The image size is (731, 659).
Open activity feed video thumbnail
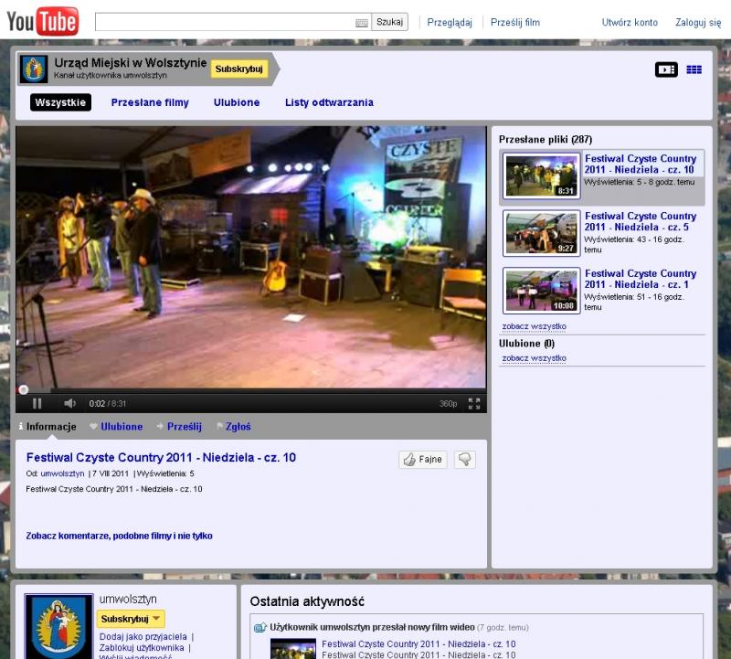(293, 649)
